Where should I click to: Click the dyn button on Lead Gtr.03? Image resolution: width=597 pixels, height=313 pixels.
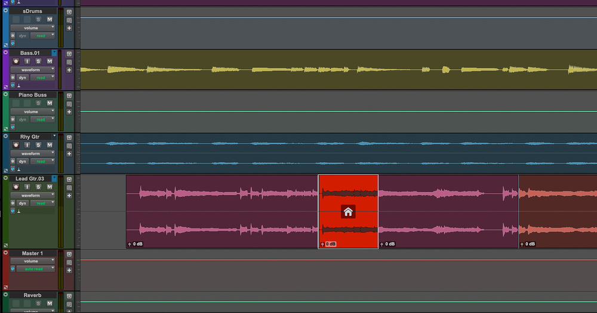(23, 203)
